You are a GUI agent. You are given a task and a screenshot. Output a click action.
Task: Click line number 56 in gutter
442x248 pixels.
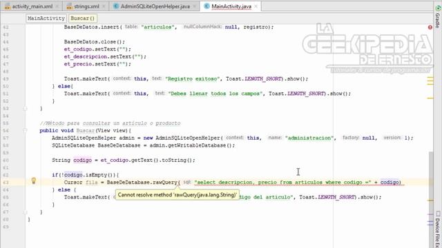pos(6,131)
